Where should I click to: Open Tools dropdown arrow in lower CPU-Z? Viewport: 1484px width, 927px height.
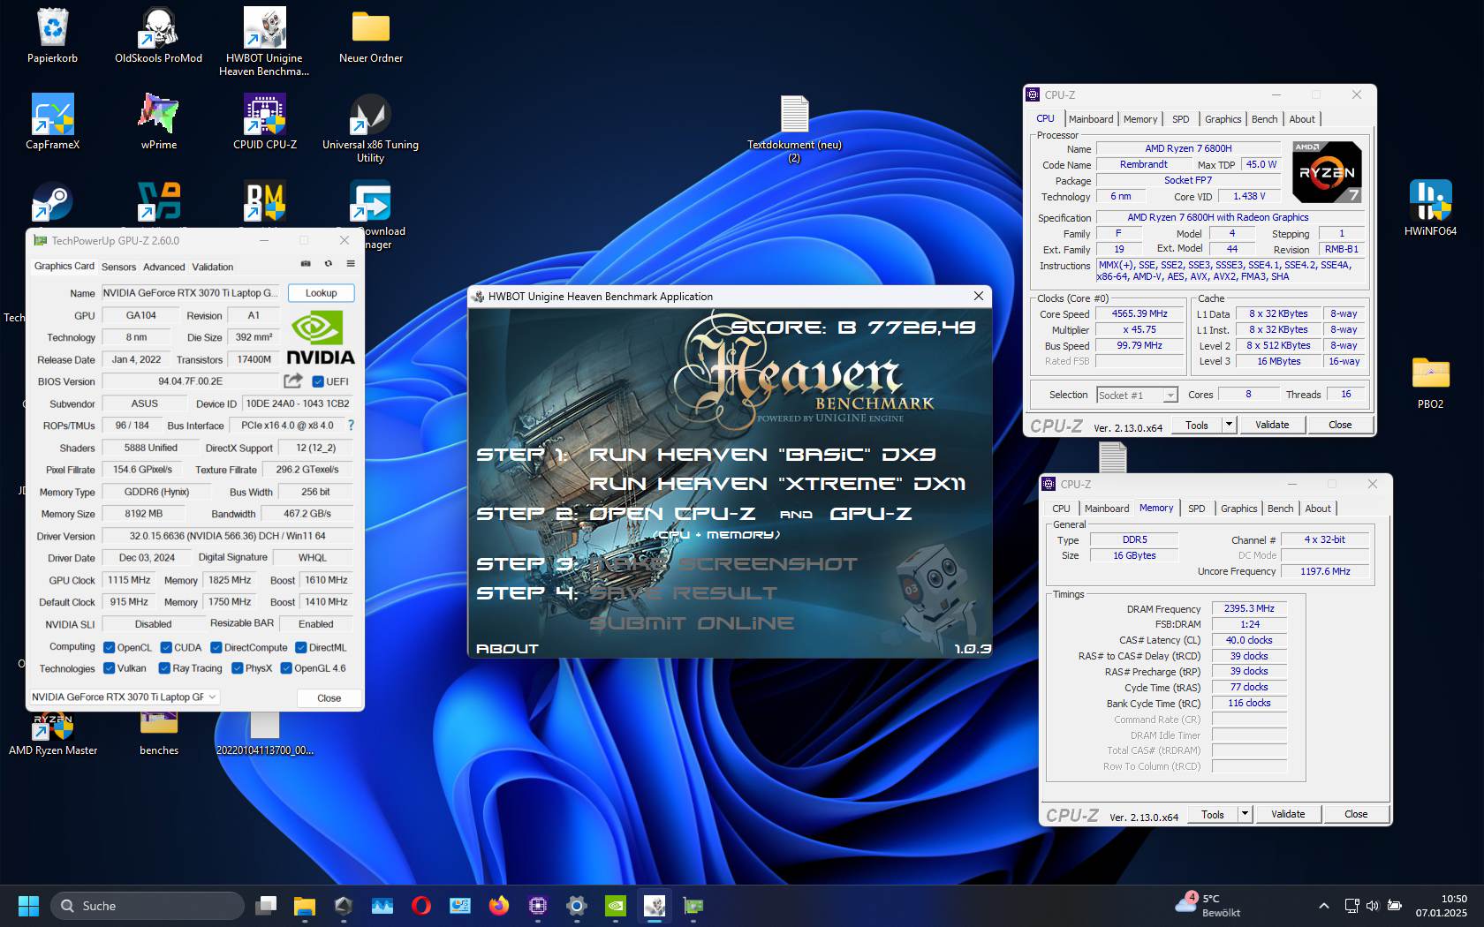coord(1245,814)
